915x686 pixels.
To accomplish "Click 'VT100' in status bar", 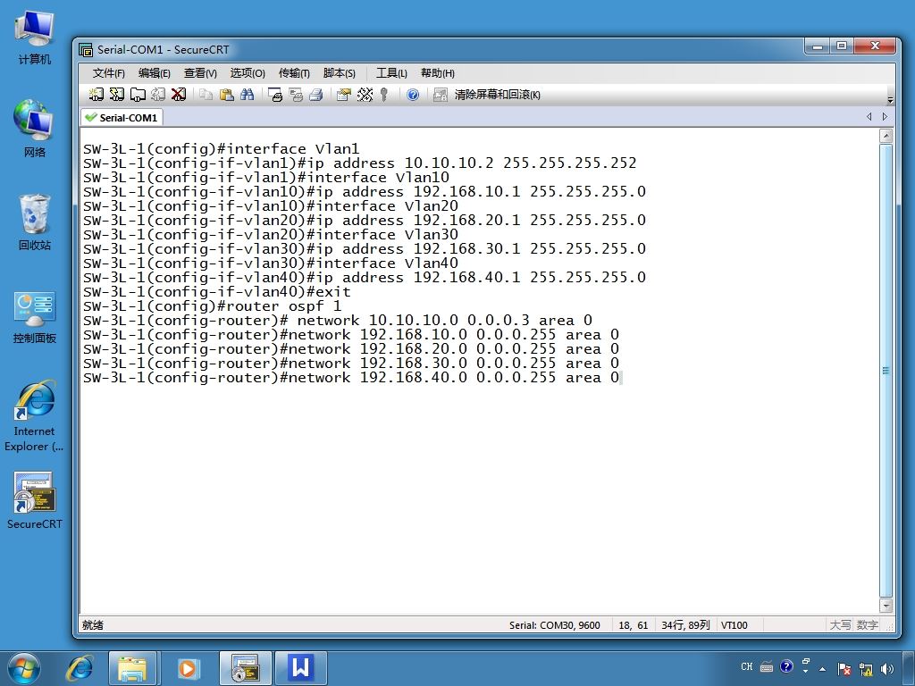I will pyautogui.click(x=735, y=624).
